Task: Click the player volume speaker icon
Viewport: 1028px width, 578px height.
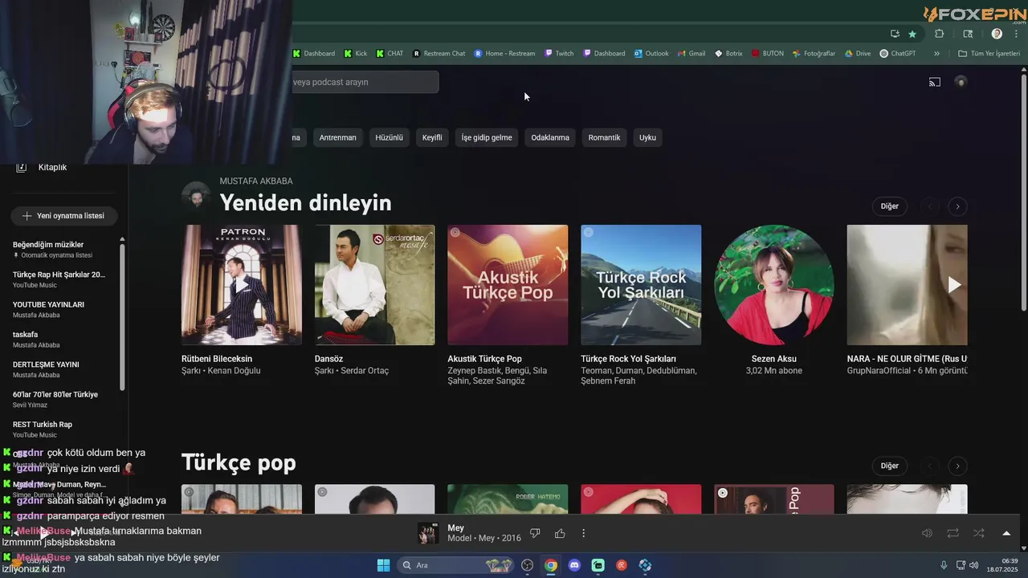Action: [x=927, y=533]
